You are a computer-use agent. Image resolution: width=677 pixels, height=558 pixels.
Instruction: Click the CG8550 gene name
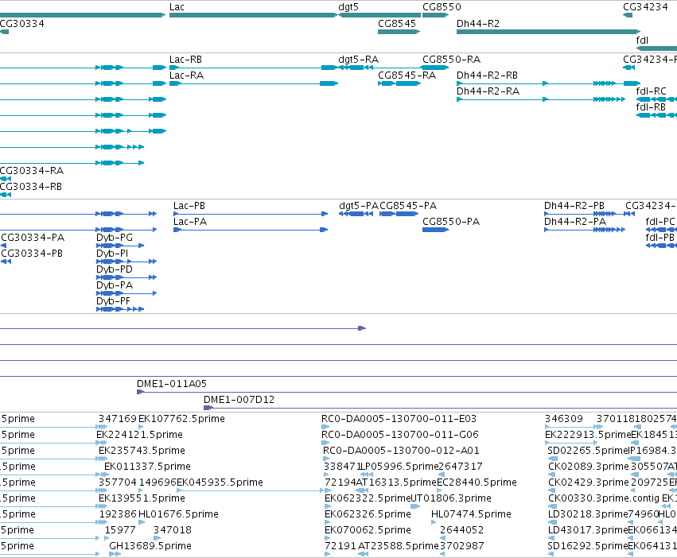[x=442, y=7]
